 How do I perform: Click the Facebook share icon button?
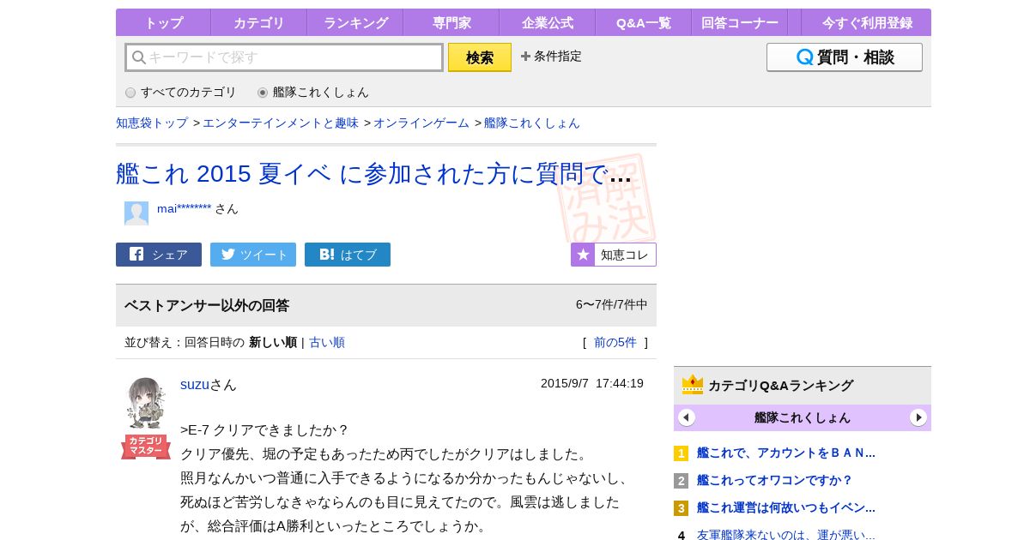159,255
